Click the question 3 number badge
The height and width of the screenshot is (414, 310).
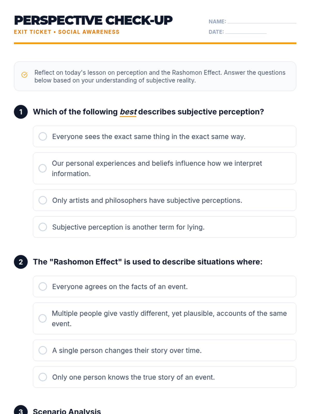21,411
